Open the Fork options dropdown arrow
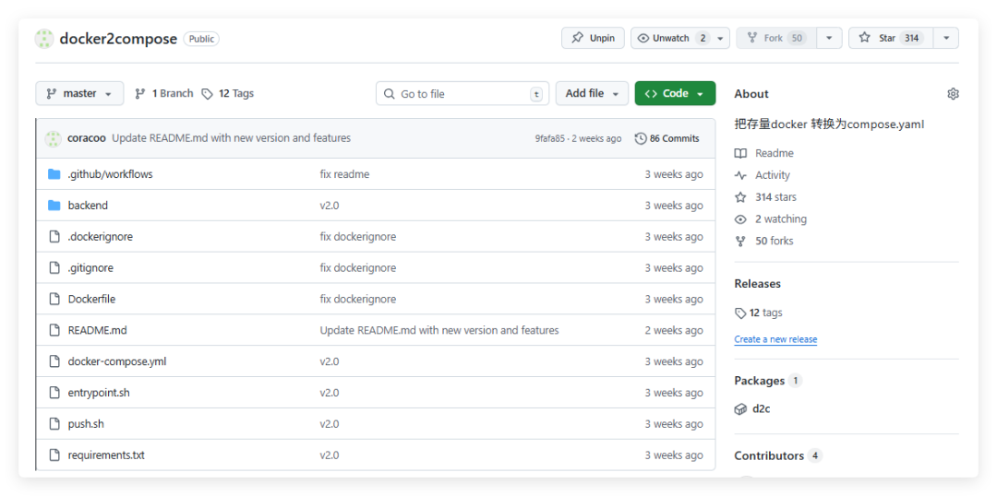Viewport: 997px width, 496px height. click(x=829, y=38)
